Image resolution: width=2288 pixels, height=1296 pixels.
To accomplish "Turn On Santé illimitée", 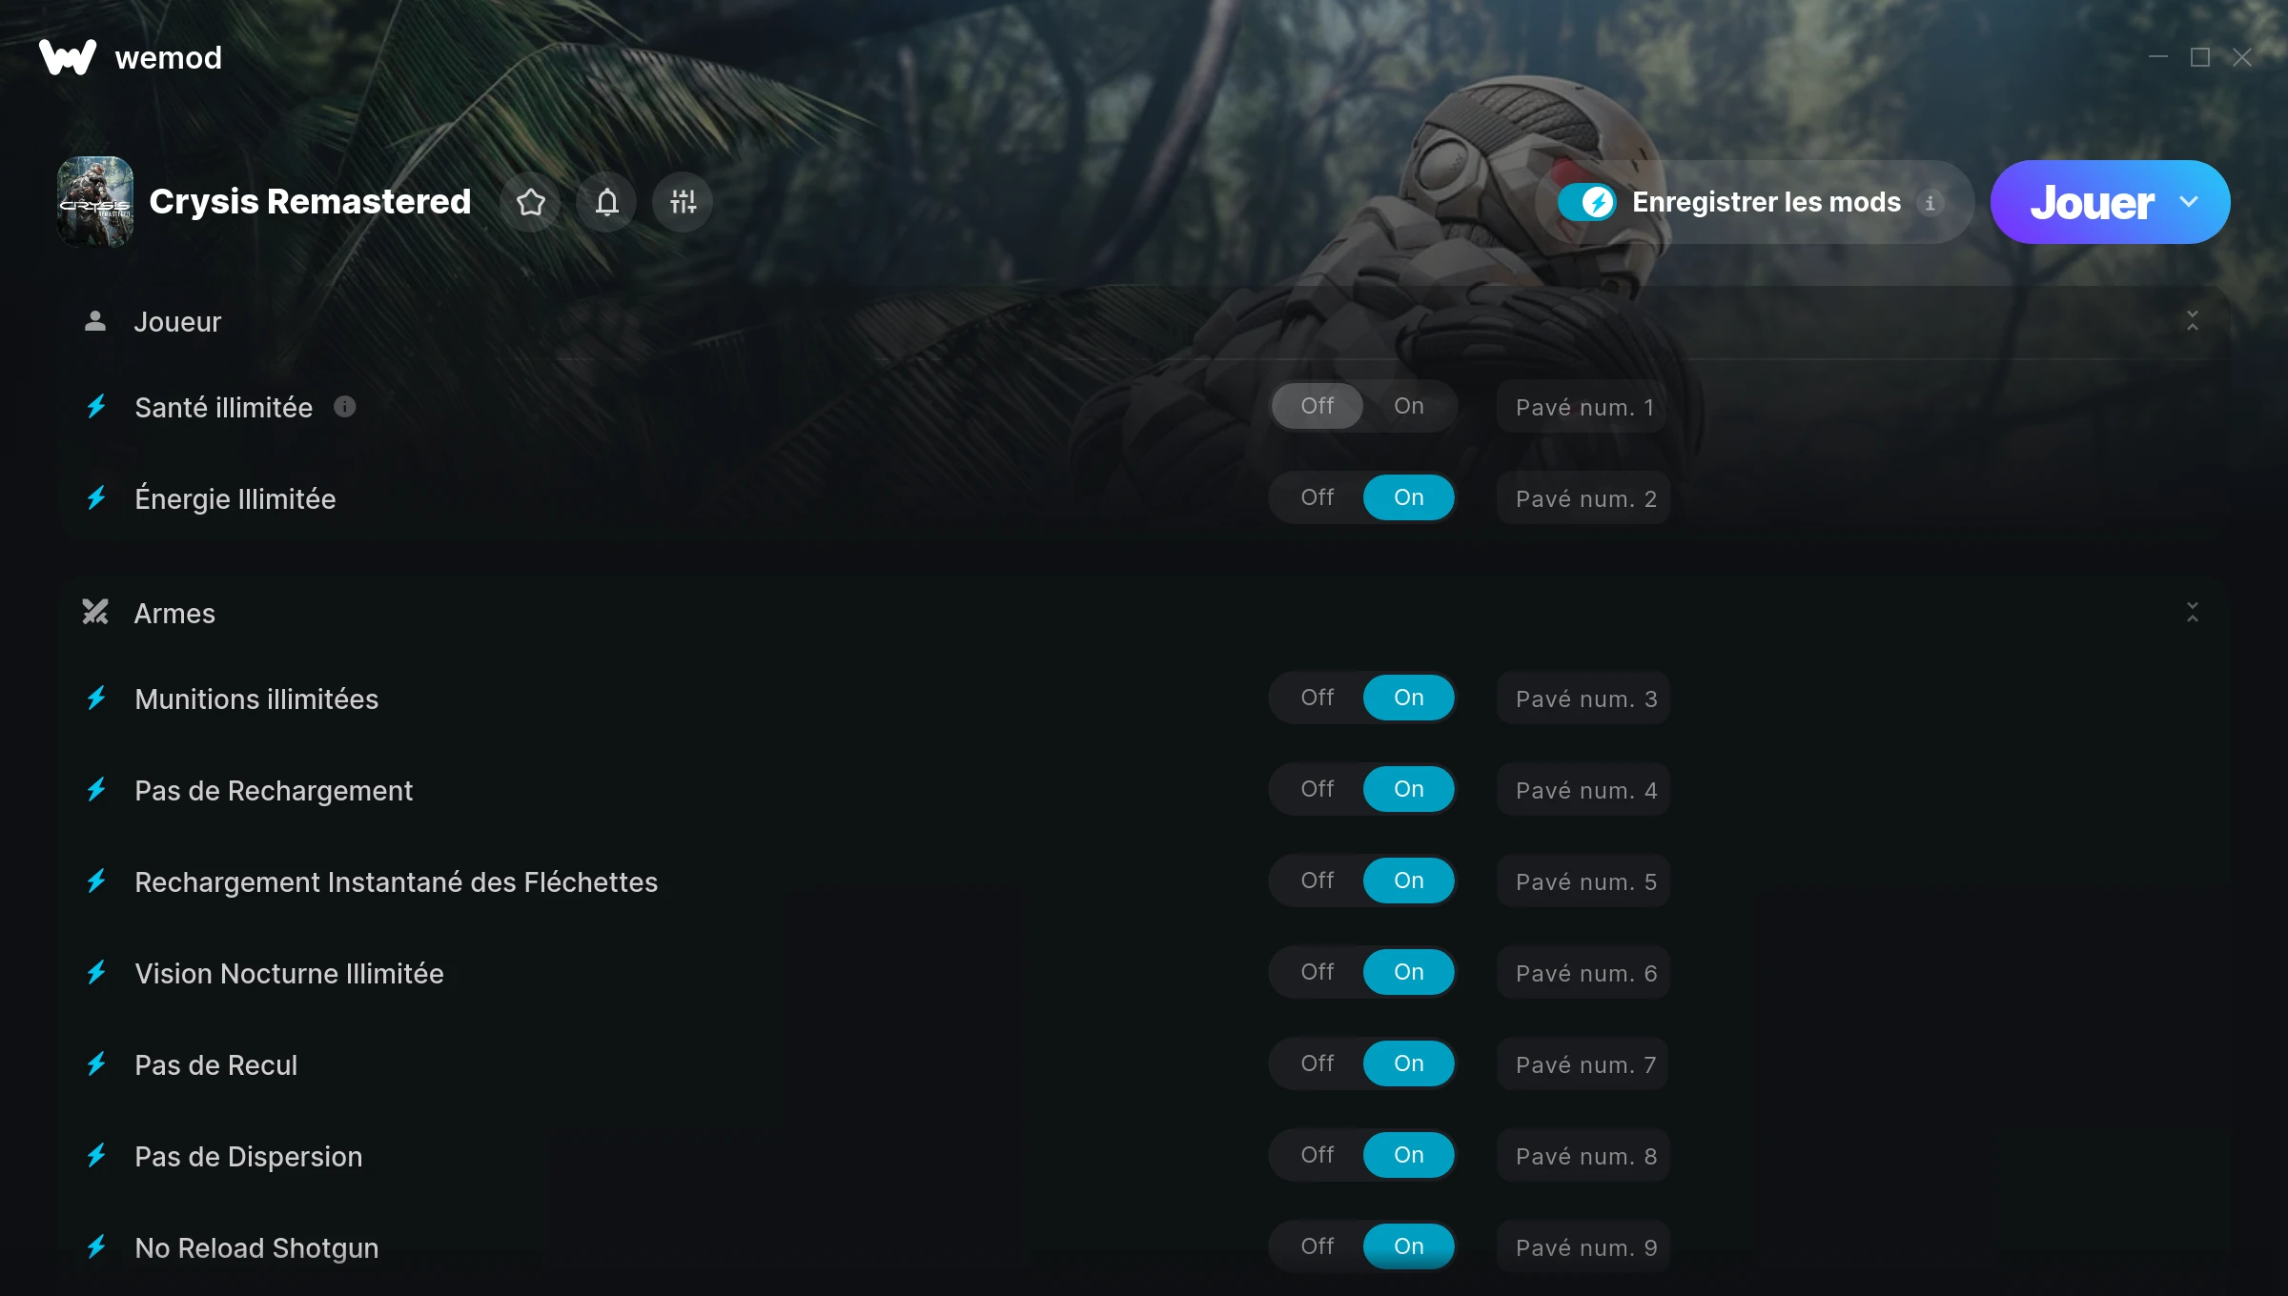I will [x=1409, y=406].
